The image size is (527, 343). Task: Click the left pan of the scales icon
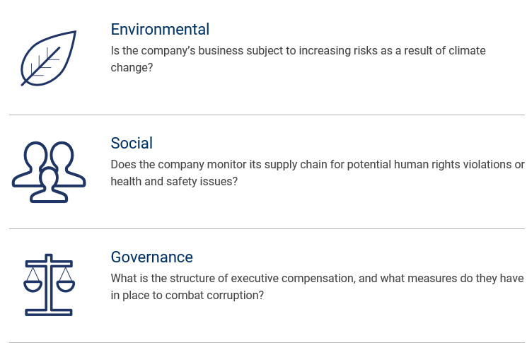[x=33, y=285]
